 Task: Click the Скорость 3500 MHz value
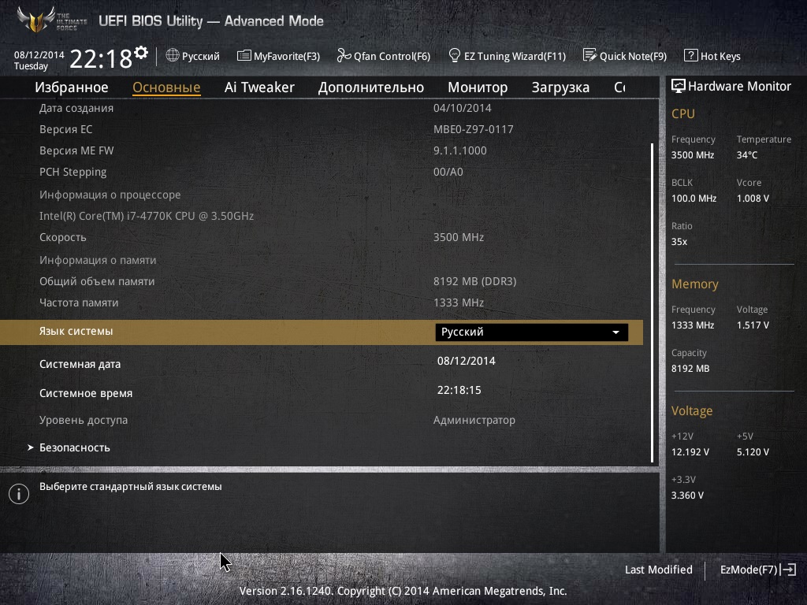click(x=459, y=237)
